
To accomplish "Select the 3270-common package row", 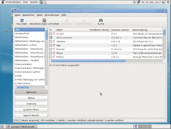I will coord(106,38).
